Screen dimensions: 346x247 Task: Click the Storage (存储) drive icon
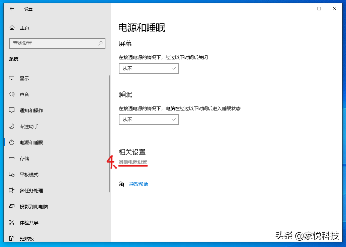pos(12,159)
